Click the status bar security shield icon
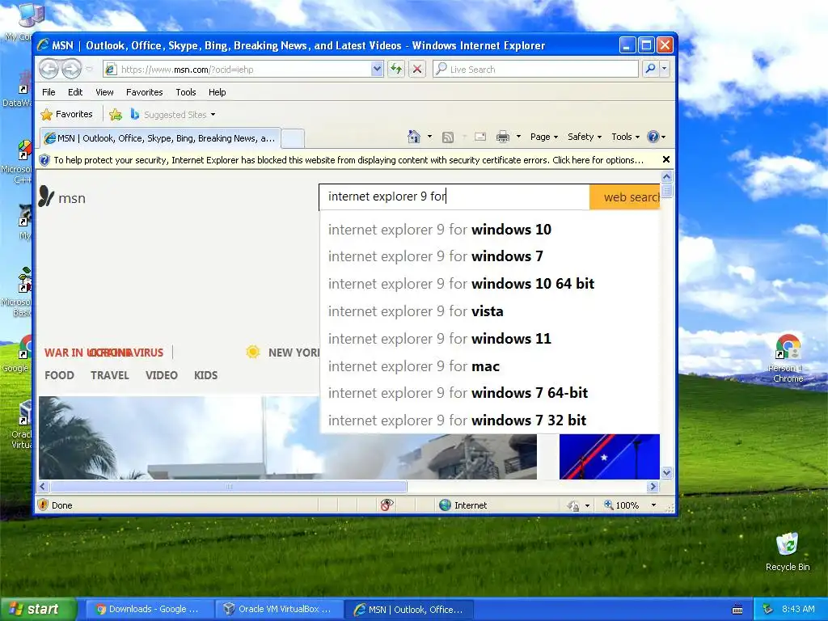The width and height of the screenshot is (828, 621). (x=43, y=505)
